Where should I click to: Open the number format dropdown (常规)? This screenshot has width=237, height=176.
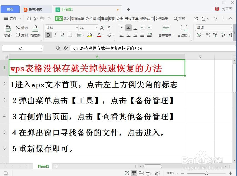pos(232,28)
